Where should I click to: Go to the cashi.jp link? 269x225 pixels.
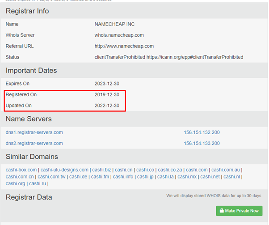145,177
